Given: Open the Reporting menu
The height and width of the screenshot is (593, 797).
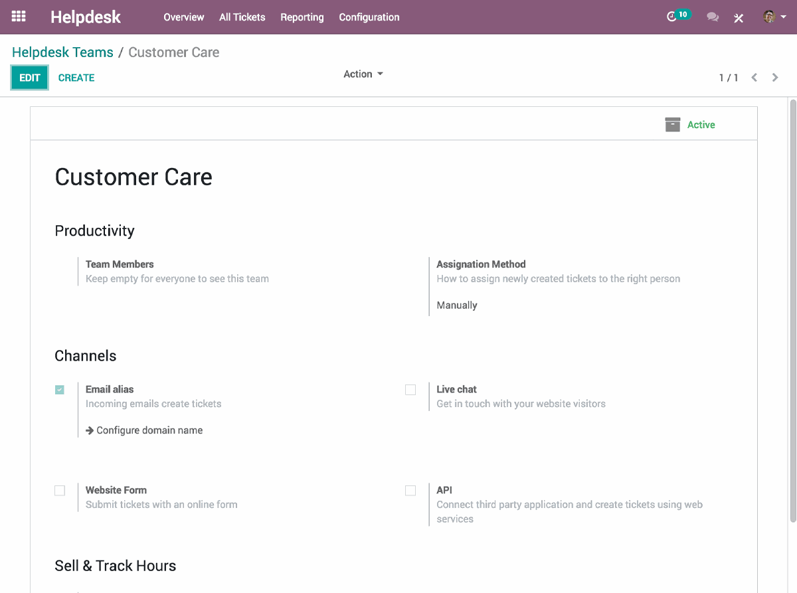Looking at the screenshot, I should coord(302,17).
